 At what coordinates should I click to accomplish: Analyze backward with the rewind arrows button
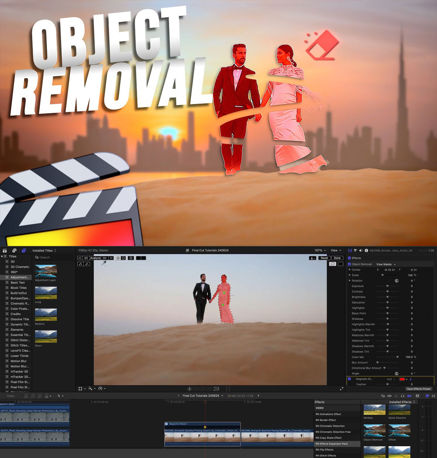pos(86,258)
